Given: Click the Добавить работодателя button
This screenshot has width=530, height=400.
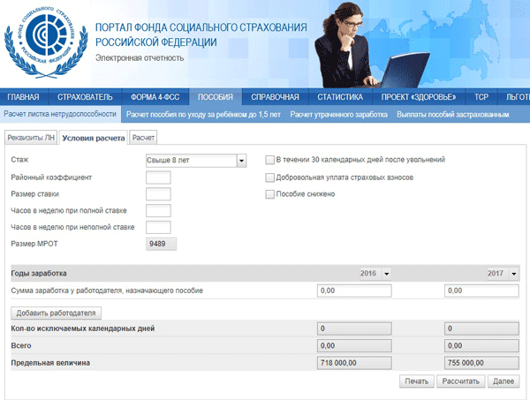Looking at the screenshot, I should pos(57,313).
